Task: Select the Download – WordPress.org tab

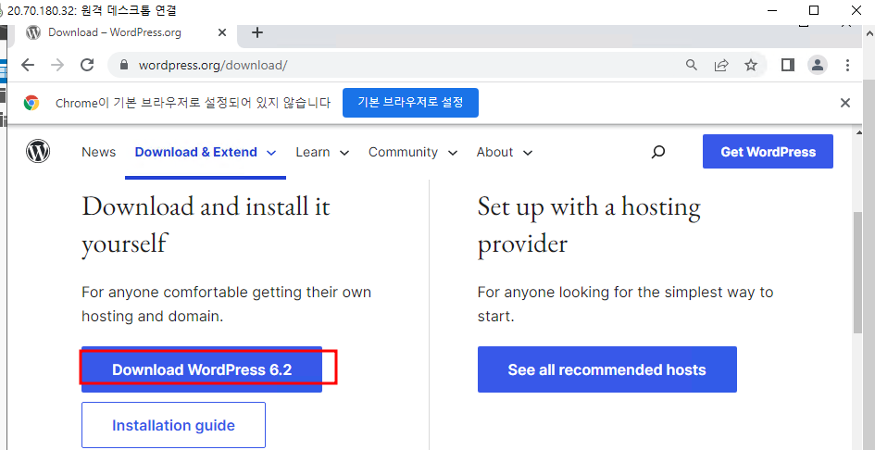Action: tap(124, 32)
